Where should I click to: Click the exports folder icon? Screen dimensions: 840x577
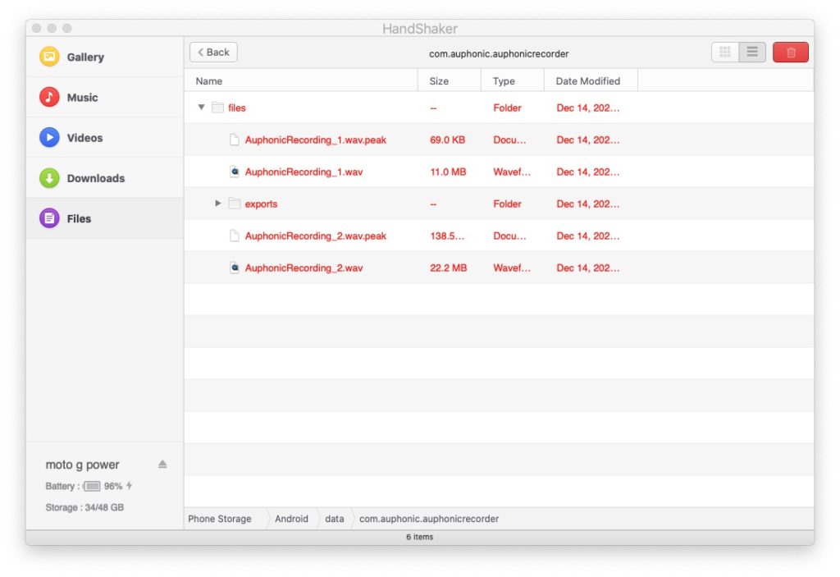234,204
